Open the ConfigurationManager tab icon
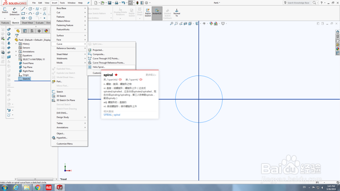Screen dimensions: 340x191 [32, 31]
